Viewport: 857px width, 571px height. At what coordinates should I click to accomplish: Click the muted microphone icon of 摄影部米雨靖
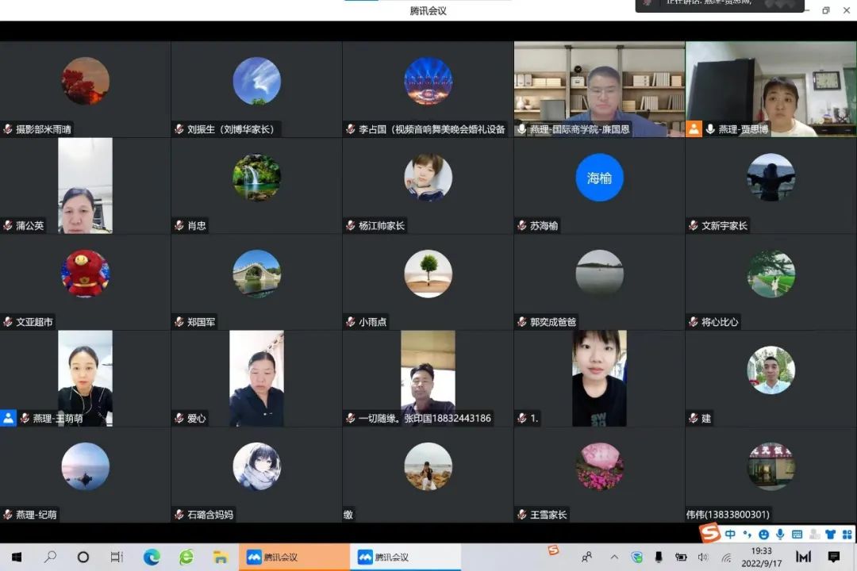(8, 129)
